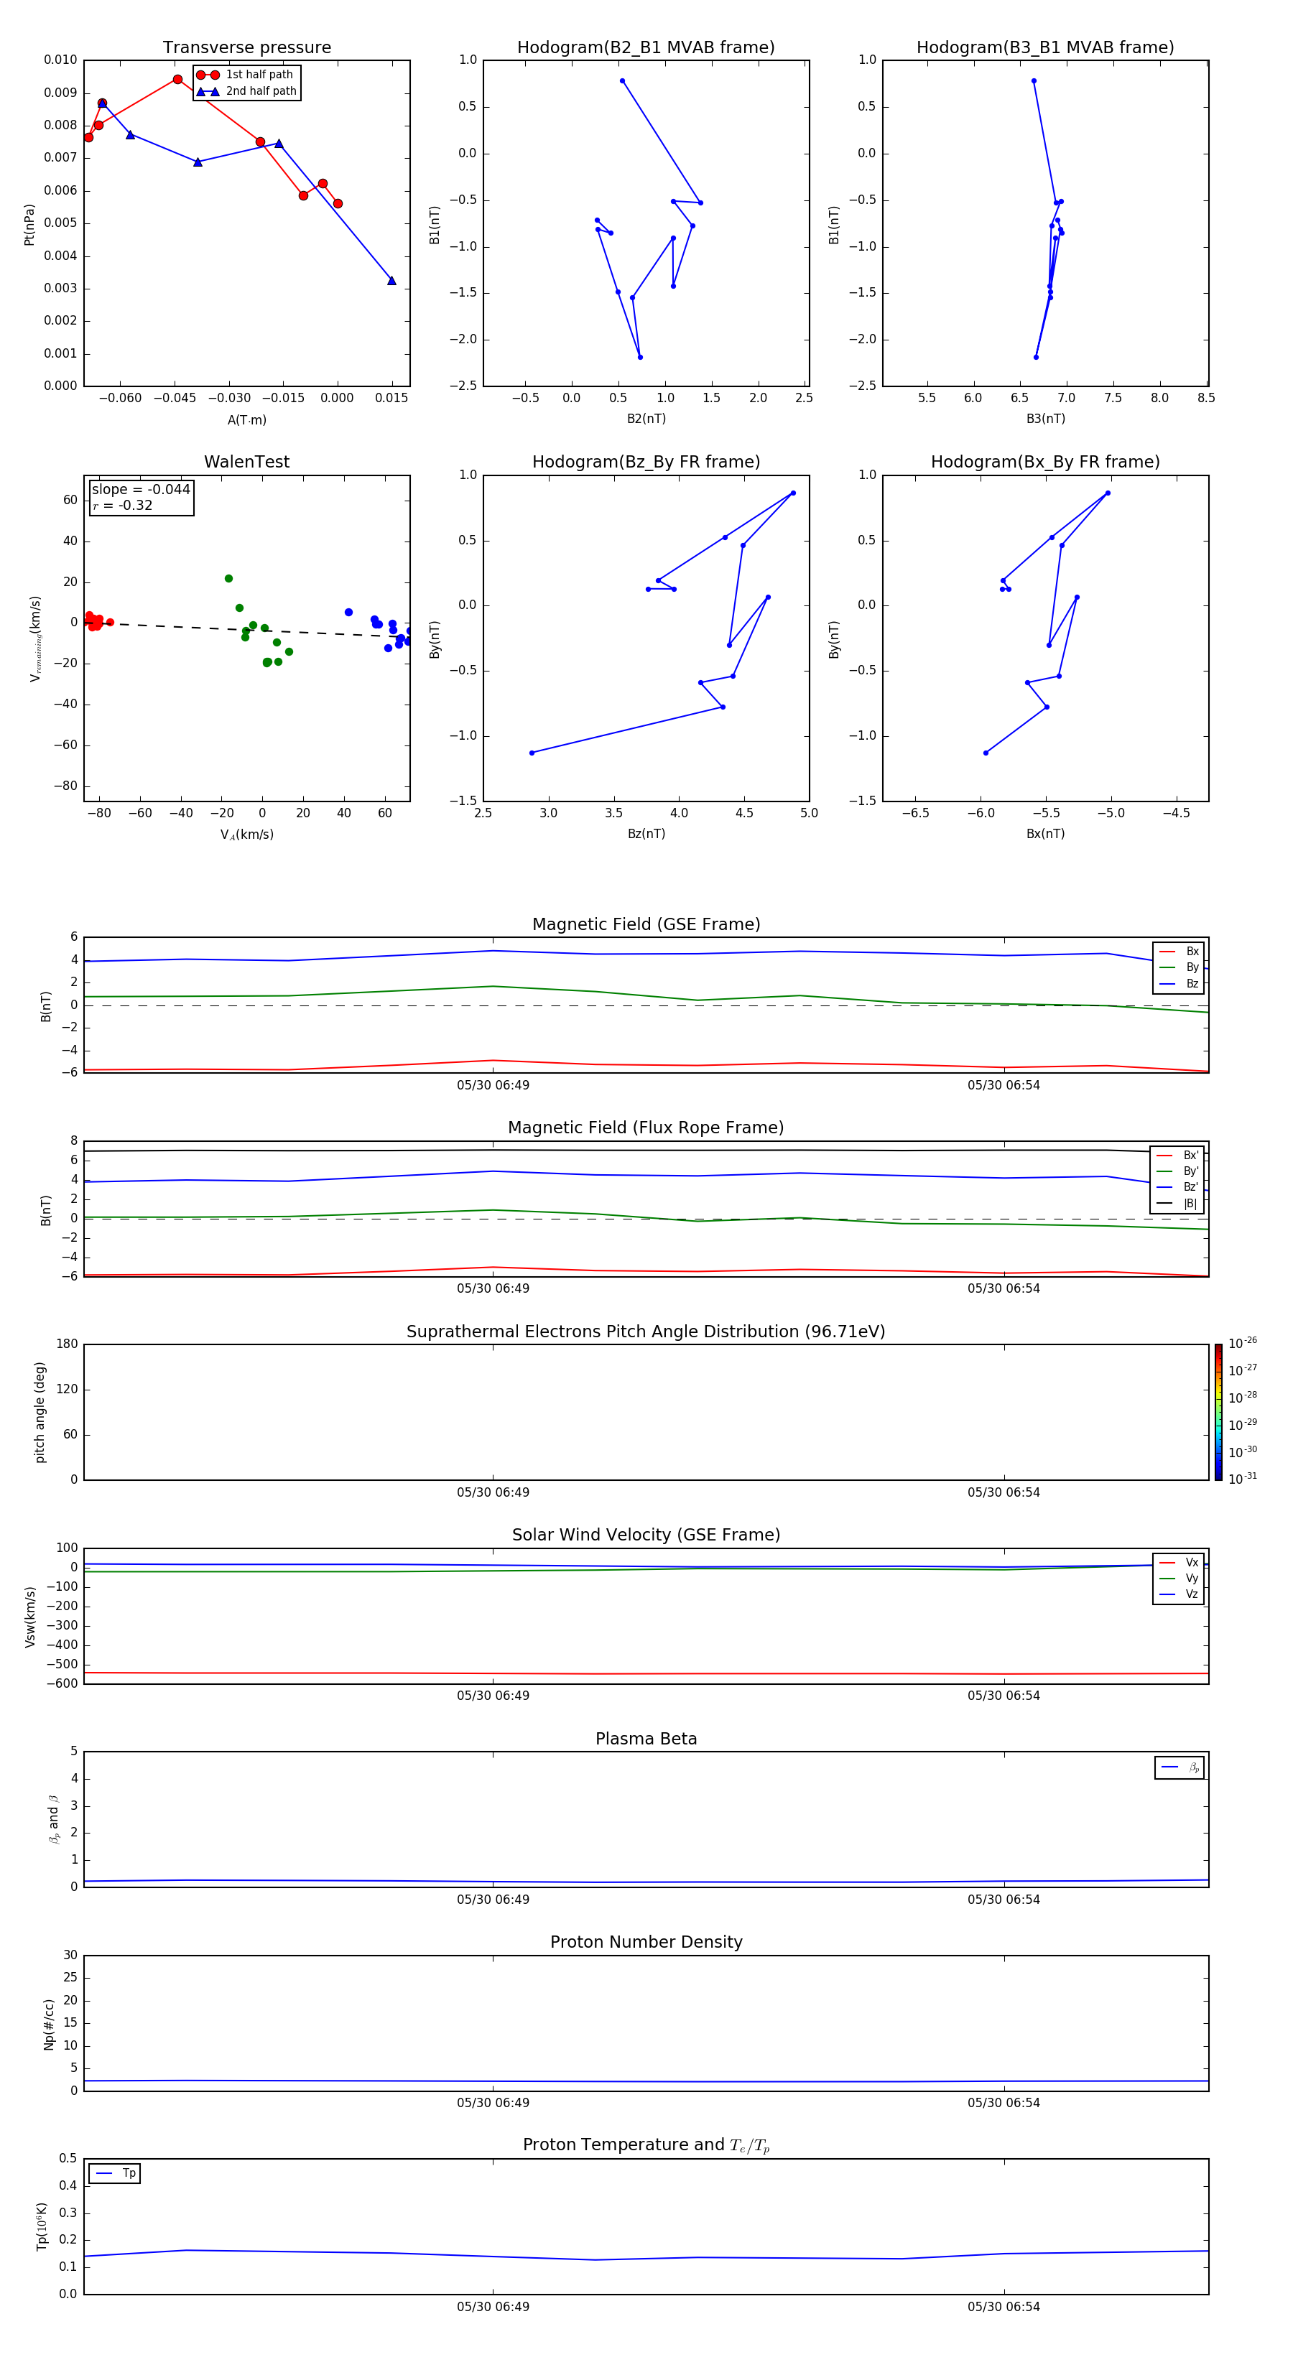
Task: Click the "Transverse pressure" plot title
Action: coord(246,47)
